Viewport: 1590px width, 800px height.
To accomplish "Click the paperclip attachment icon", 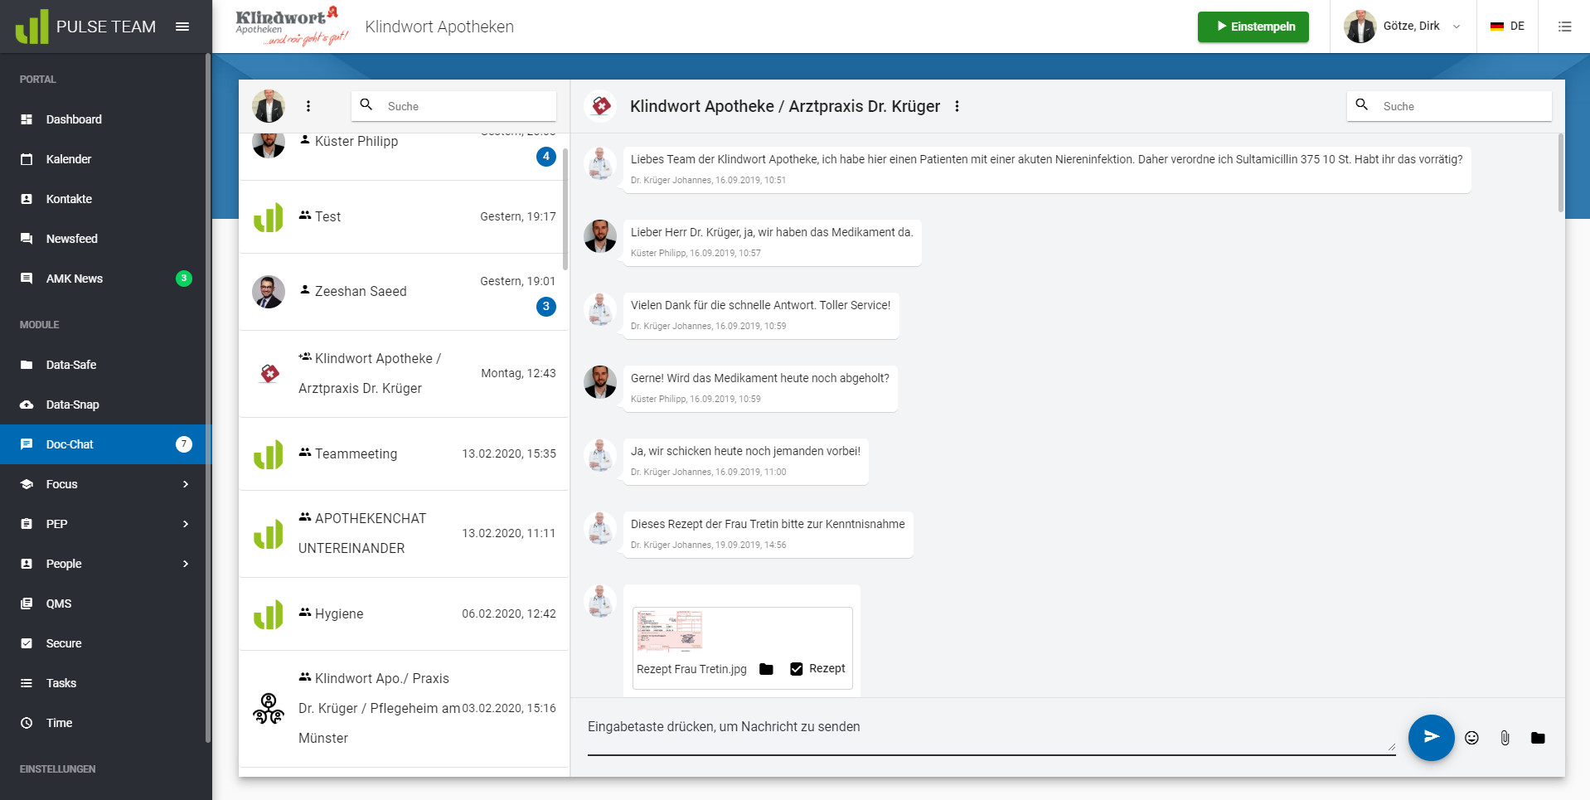I will pos(1505,738).
